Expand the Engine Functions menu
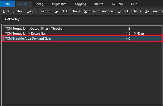This screenshot has width=163, height=106. [39, 11]
